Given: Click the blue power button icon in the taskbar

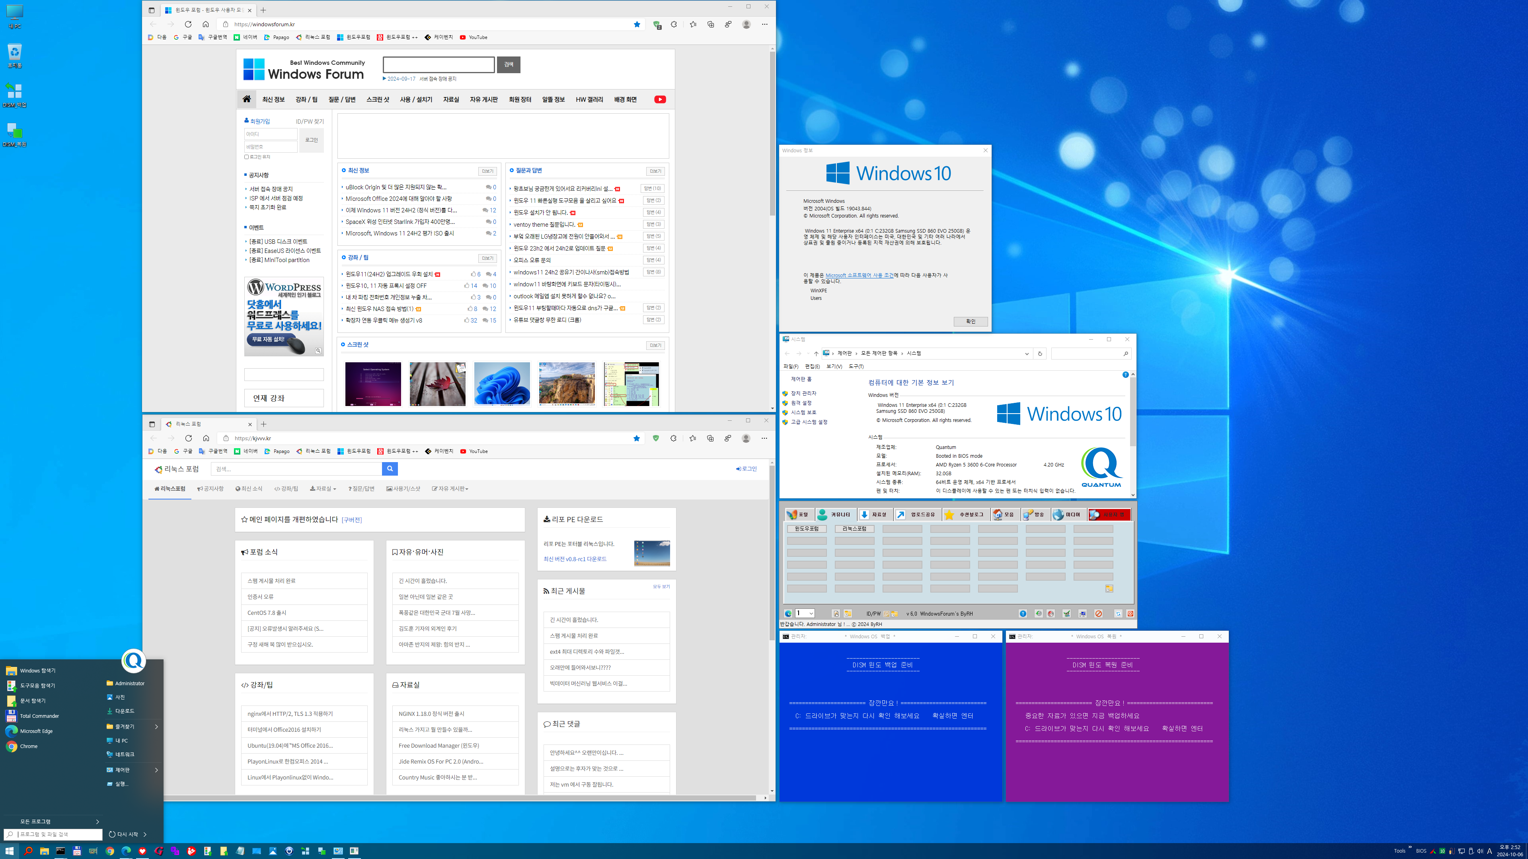Looking at the screenshot, I should click(x=289, y=851).
